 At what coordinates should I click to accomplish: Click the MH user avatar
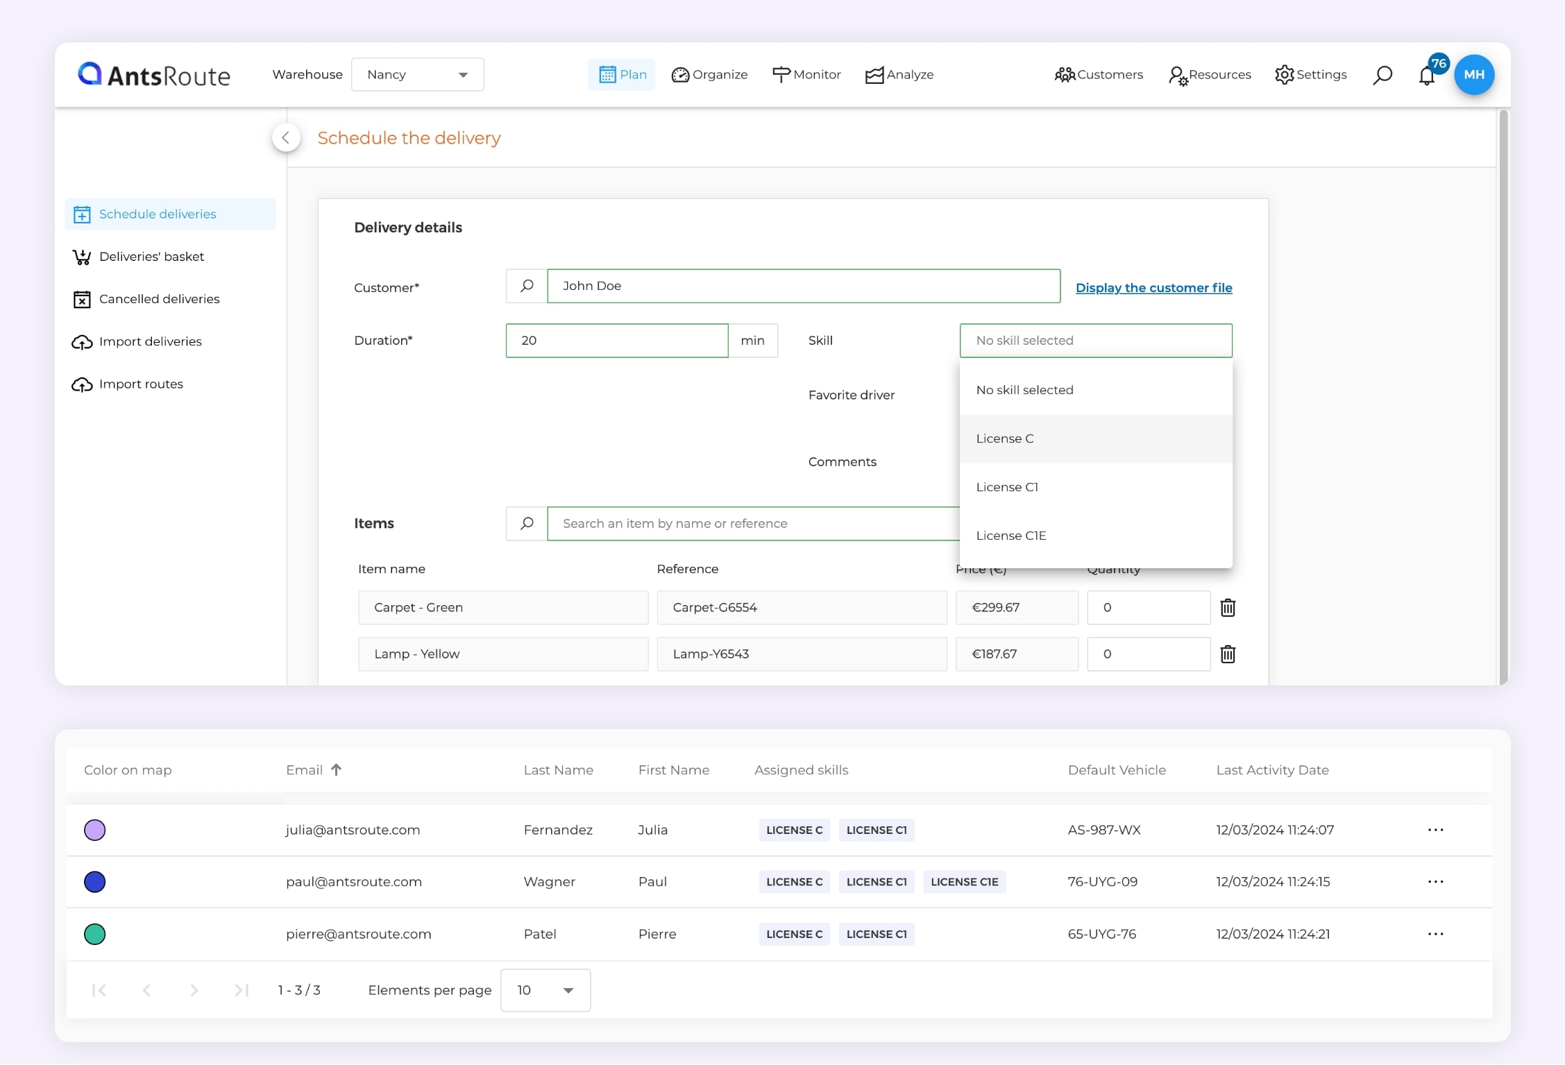tap(1473, 75)
